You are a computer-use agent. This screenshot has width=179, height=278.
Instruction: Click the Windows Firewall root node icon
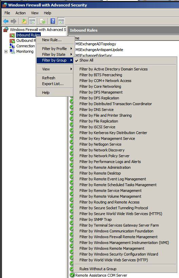(6, 29)
